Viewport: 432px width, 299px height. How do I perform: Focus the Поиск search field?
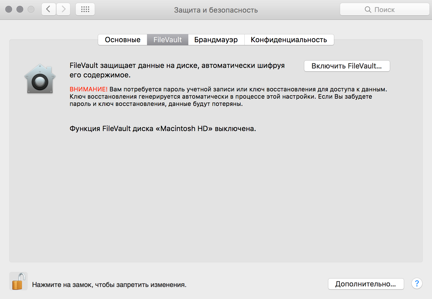click(x=384, y=10)
